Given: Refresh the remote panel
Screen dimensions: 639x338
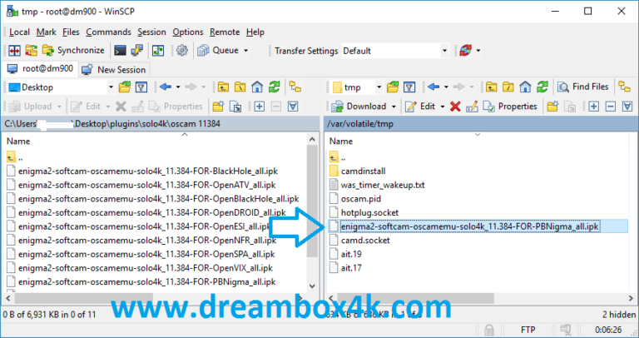Looking at the screenshot, I should (x=542, y=87).
